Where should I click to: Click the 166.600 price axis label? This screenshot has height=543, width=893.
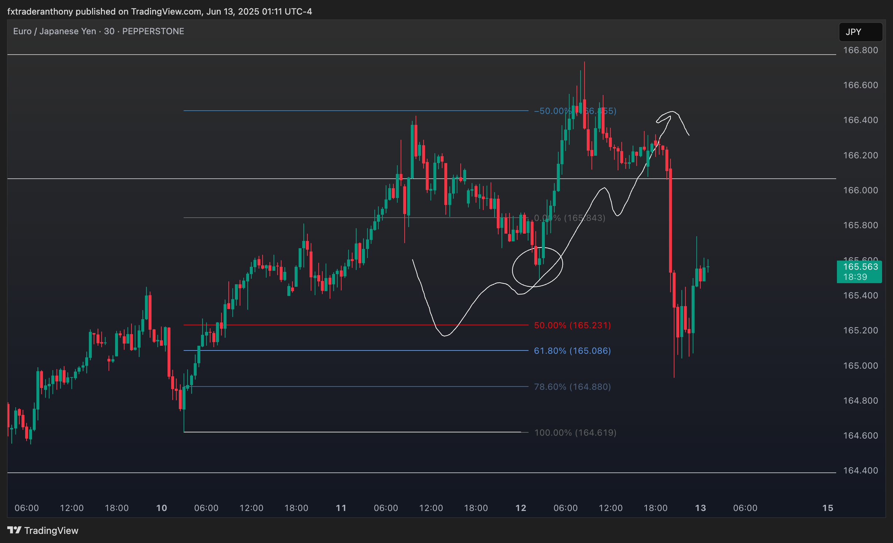(x=861, y=85)
